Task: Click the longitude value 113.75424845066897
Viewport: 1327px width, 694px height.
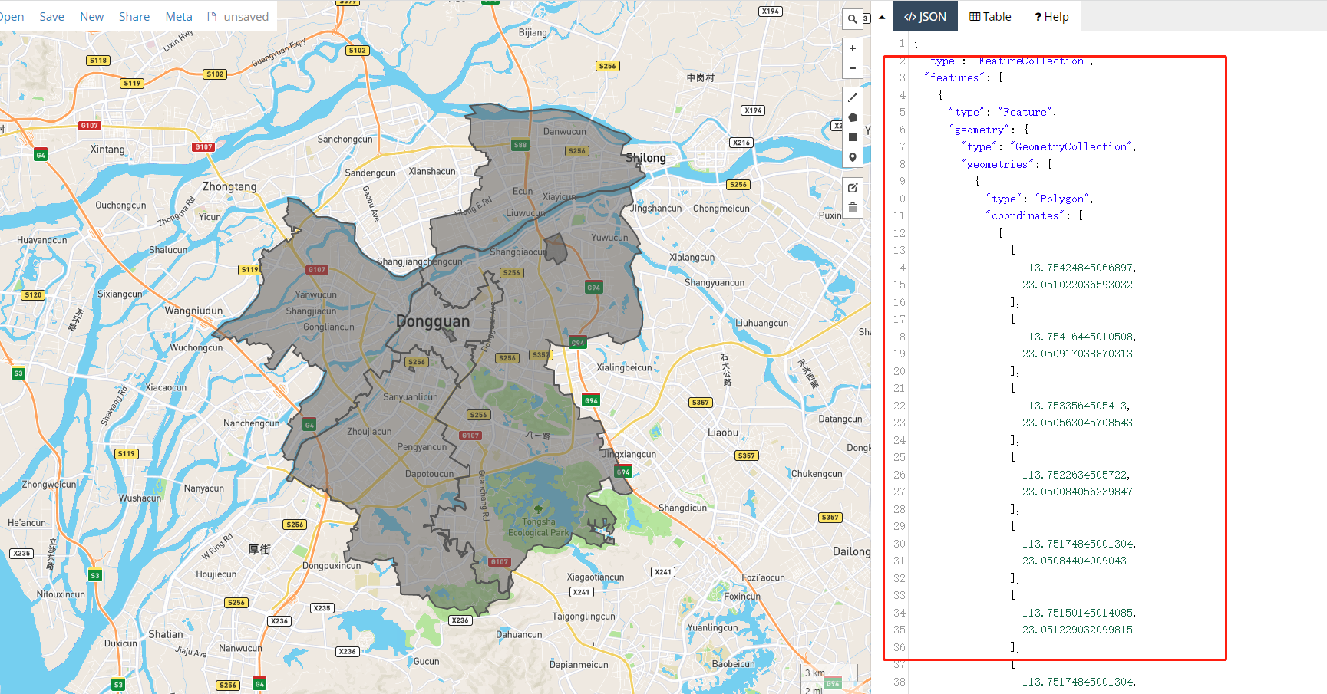Action: pyautogui.click(x=1078, y=268)
